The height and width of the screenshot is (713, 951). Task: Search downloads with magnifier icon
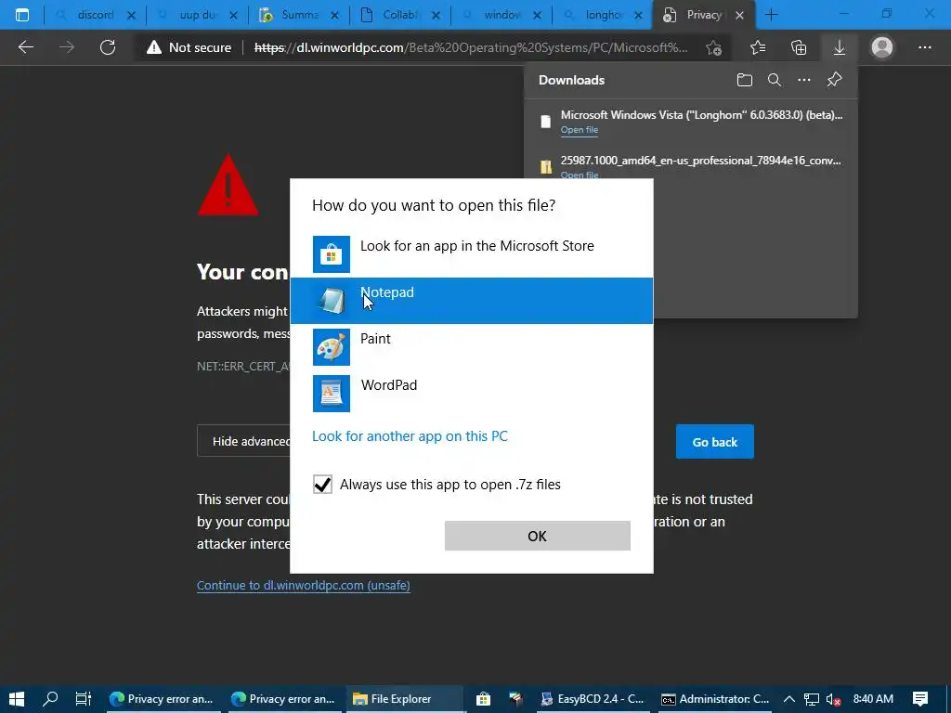775,80
